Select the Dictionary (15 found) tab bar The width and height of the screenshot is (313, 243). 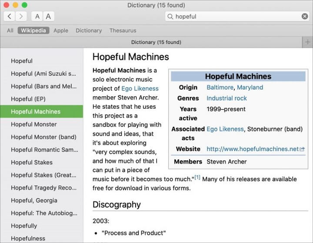click(x=151, y=42)
